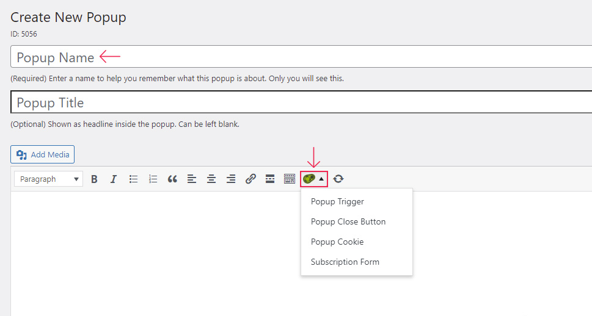Image resolution: width=592 pixels, height=316 pixels.
Task: Apply blockquote formatting
Action: tap(172, 179)
